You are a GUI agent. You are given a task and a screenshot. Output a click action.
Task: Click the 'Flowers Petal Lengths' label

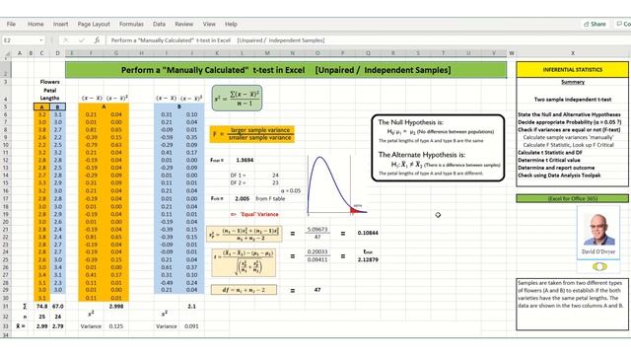(49, 90)
